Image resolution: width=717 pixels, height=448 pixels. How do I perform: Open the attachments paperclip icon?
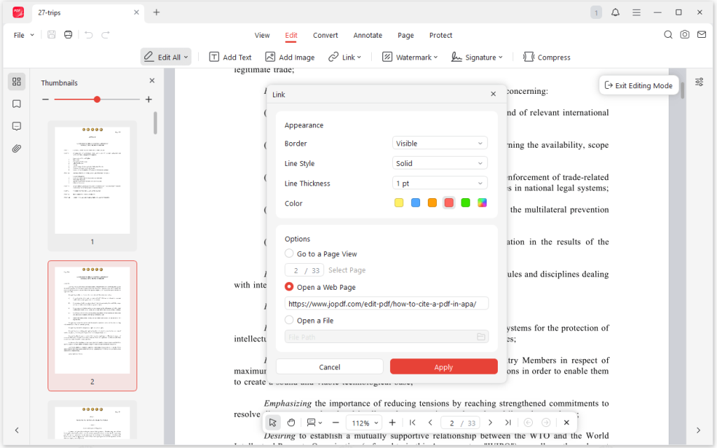click(17, 148)
